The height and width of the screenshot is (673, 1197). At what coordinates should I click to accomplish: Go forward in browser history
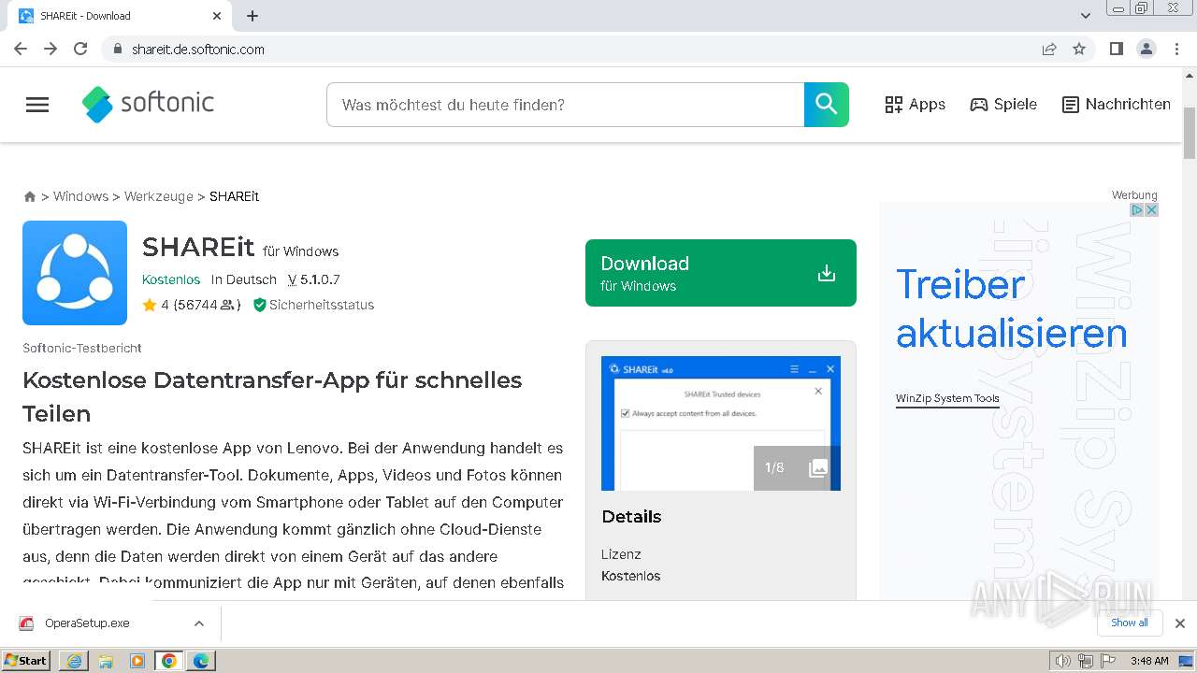(50, 49)
